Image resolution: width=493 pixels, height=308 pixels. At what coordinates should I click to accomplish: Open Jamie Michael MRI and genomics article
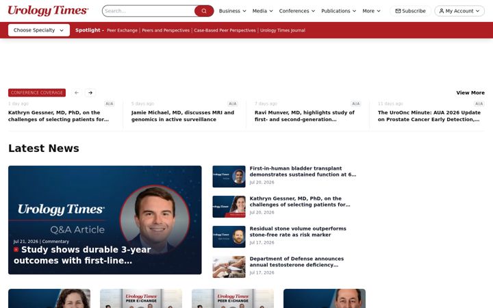[183, 116]
